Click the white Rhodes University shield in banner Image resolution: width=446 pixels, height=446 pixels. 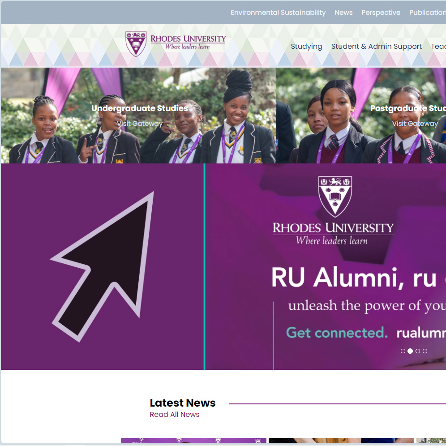(335, 197)
